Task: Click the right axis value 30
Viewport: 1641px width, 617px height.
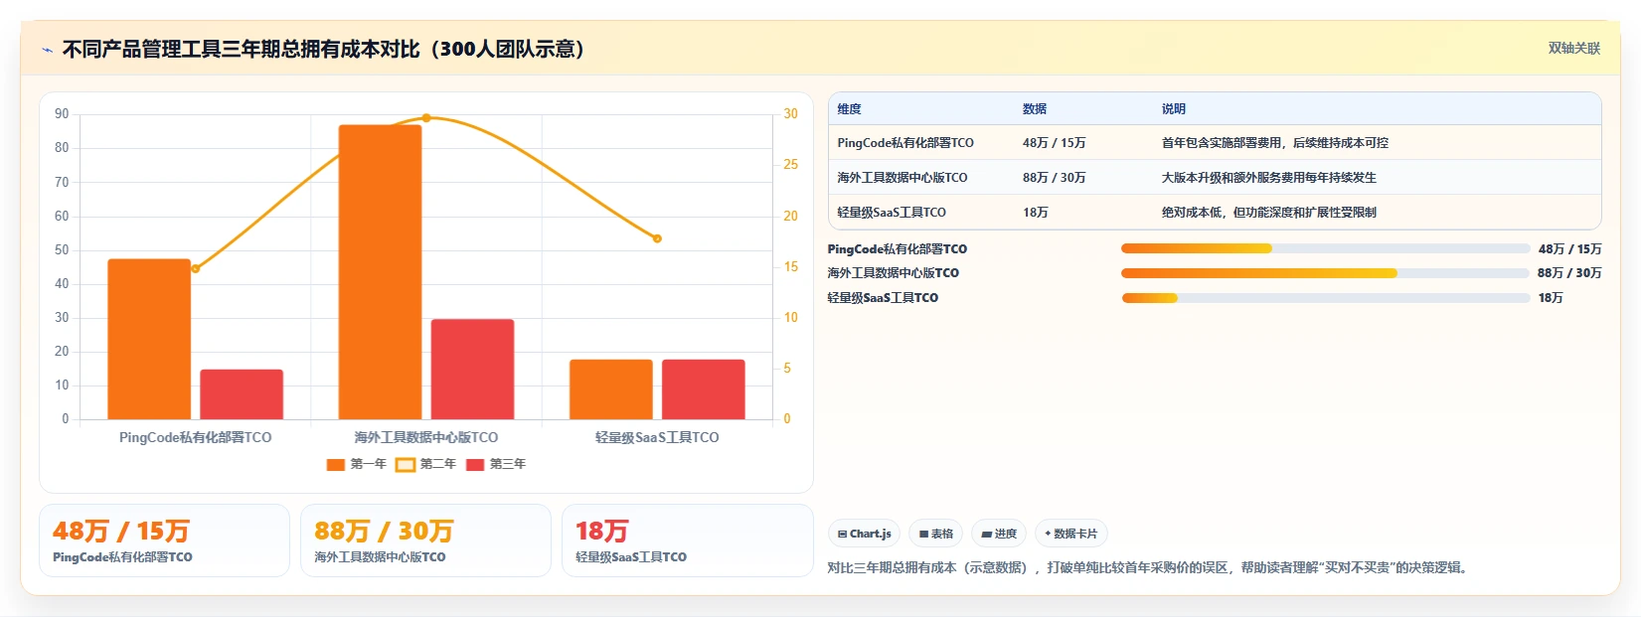Action: [x=790, y=114]
